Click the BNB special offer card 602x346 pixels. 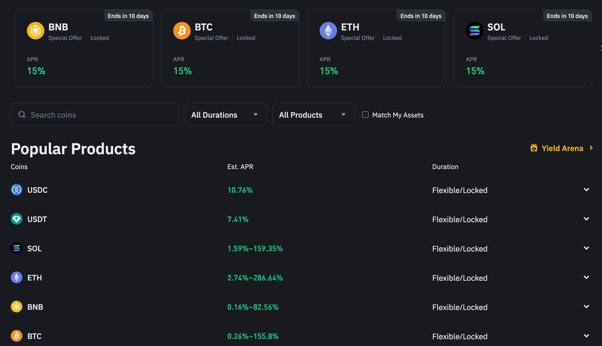[x=83, y=48]
